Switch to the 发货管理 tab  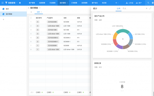pyautogui.click(x=84, y=3)
